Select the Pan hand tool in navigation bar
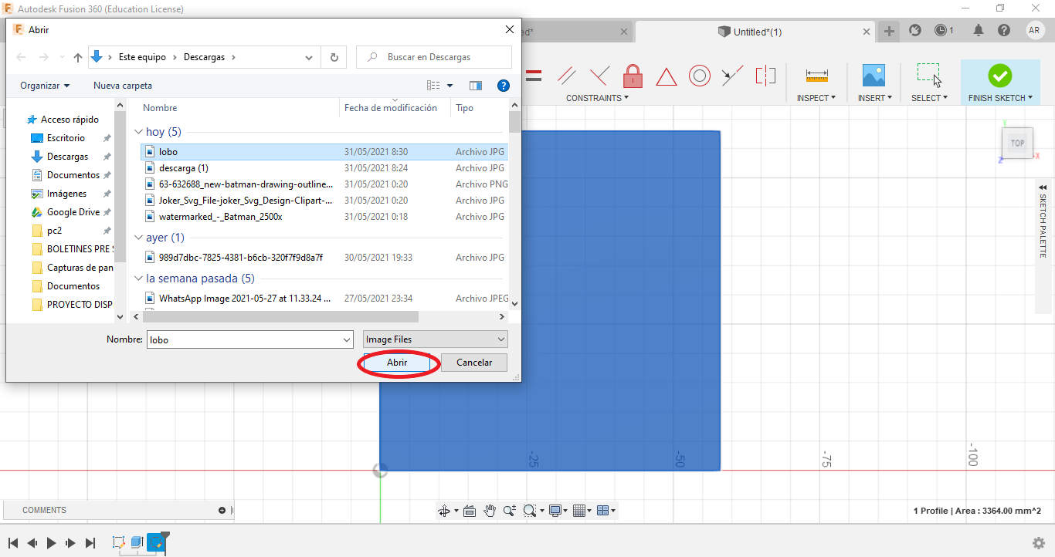 pyautogui.click(x=490, y=510)
